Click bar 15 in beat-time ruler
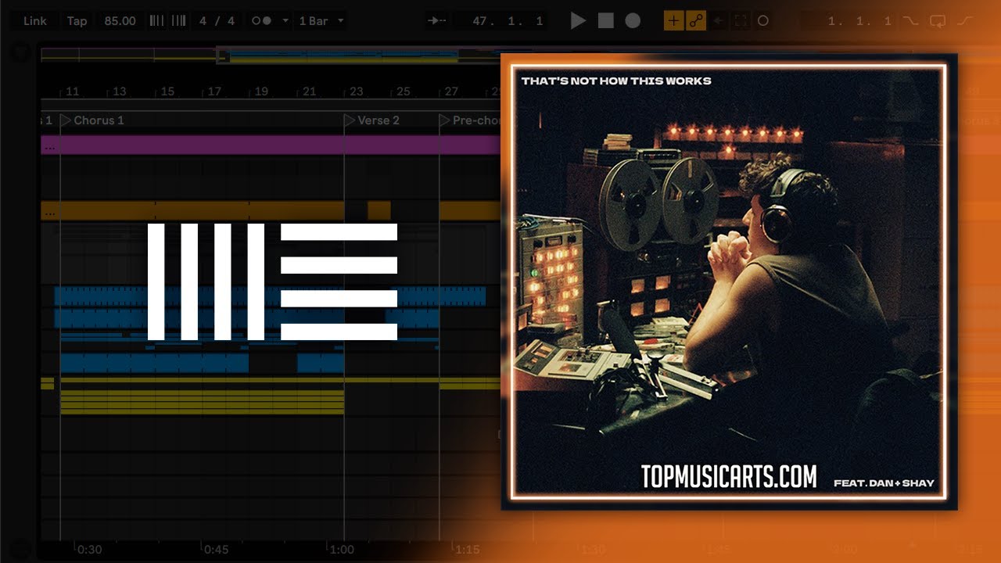 pyautogui.click(x=167, y=91)
